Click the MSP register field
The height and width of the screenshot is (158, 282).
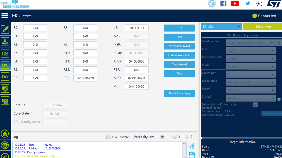(136, 78)
